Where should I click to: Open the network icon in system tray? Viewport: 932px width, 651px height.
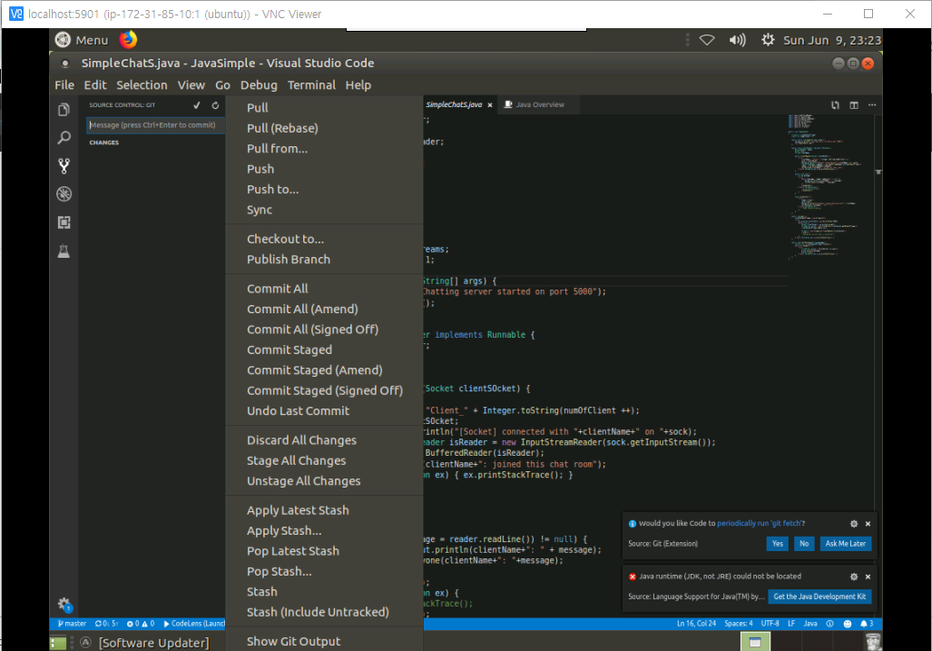click(706, 40)
